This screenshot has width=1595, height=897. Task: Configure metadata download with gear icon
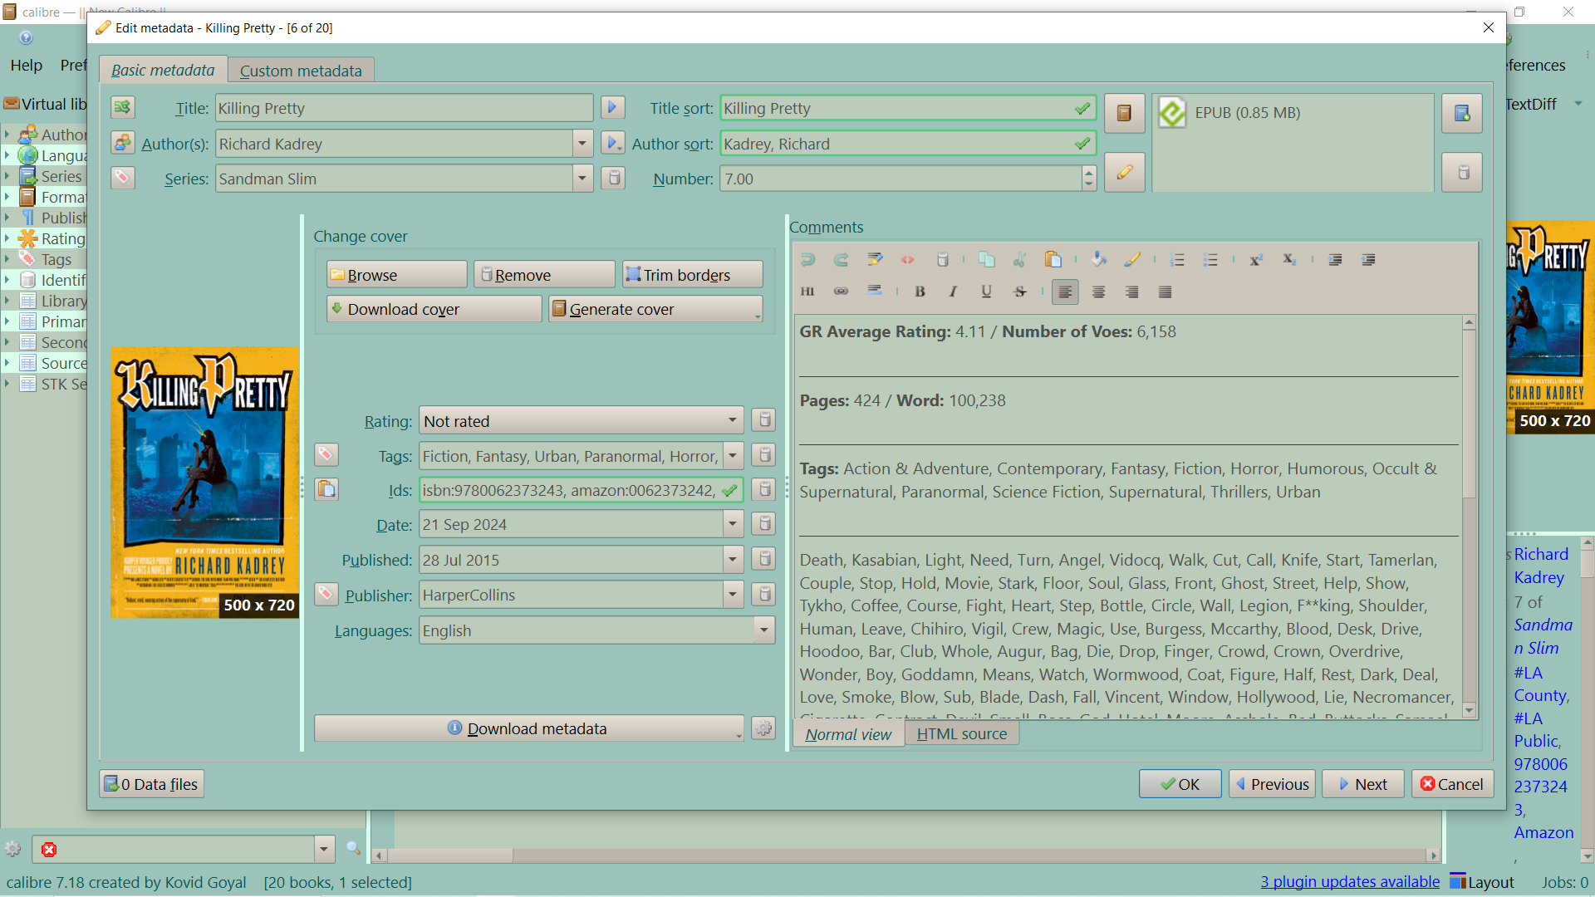[763, 728]
